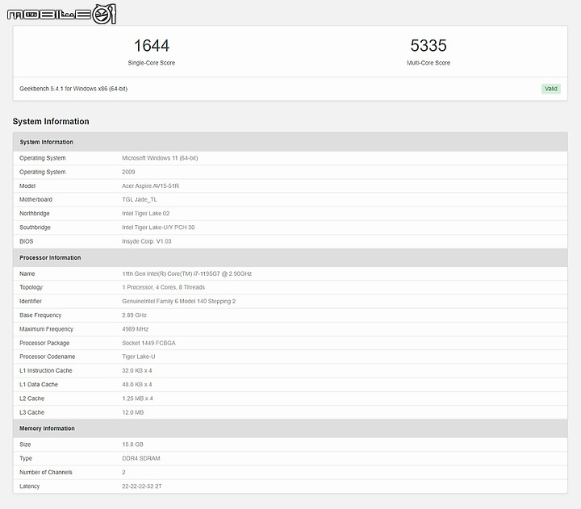This screenshot has width=581, height=509.
Task: Click the L2 Cache row label
Action: click(x=31, y=398)
